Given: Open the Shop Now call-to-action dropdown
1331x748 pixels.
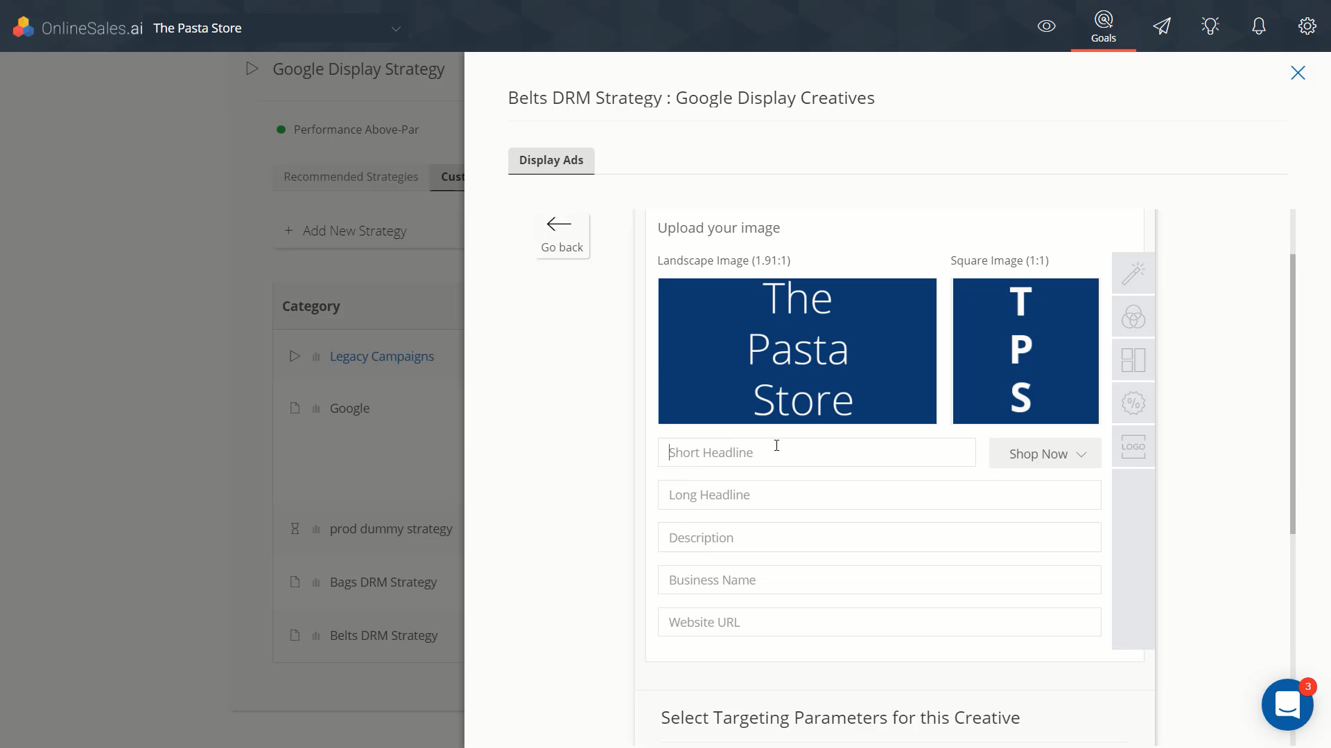Looking at the screenshot, I should pyautogui.click(x=1045, y=454).
